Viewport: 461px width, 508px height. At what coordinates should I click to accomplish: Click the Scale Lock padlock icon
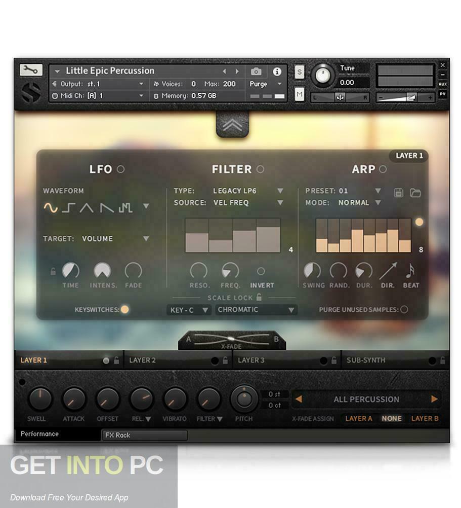[x=259, y=297]
